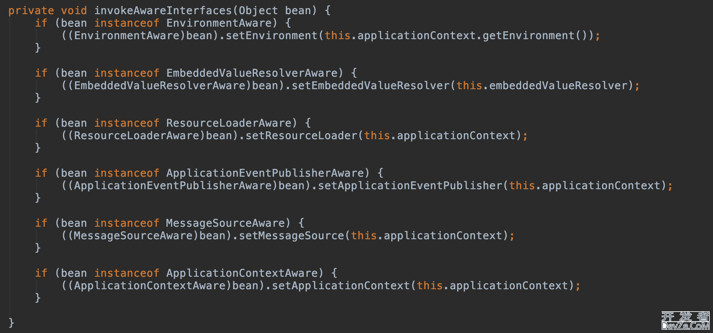Click the setMessageSource method call
713x333 pixels.
click(292, 236)
